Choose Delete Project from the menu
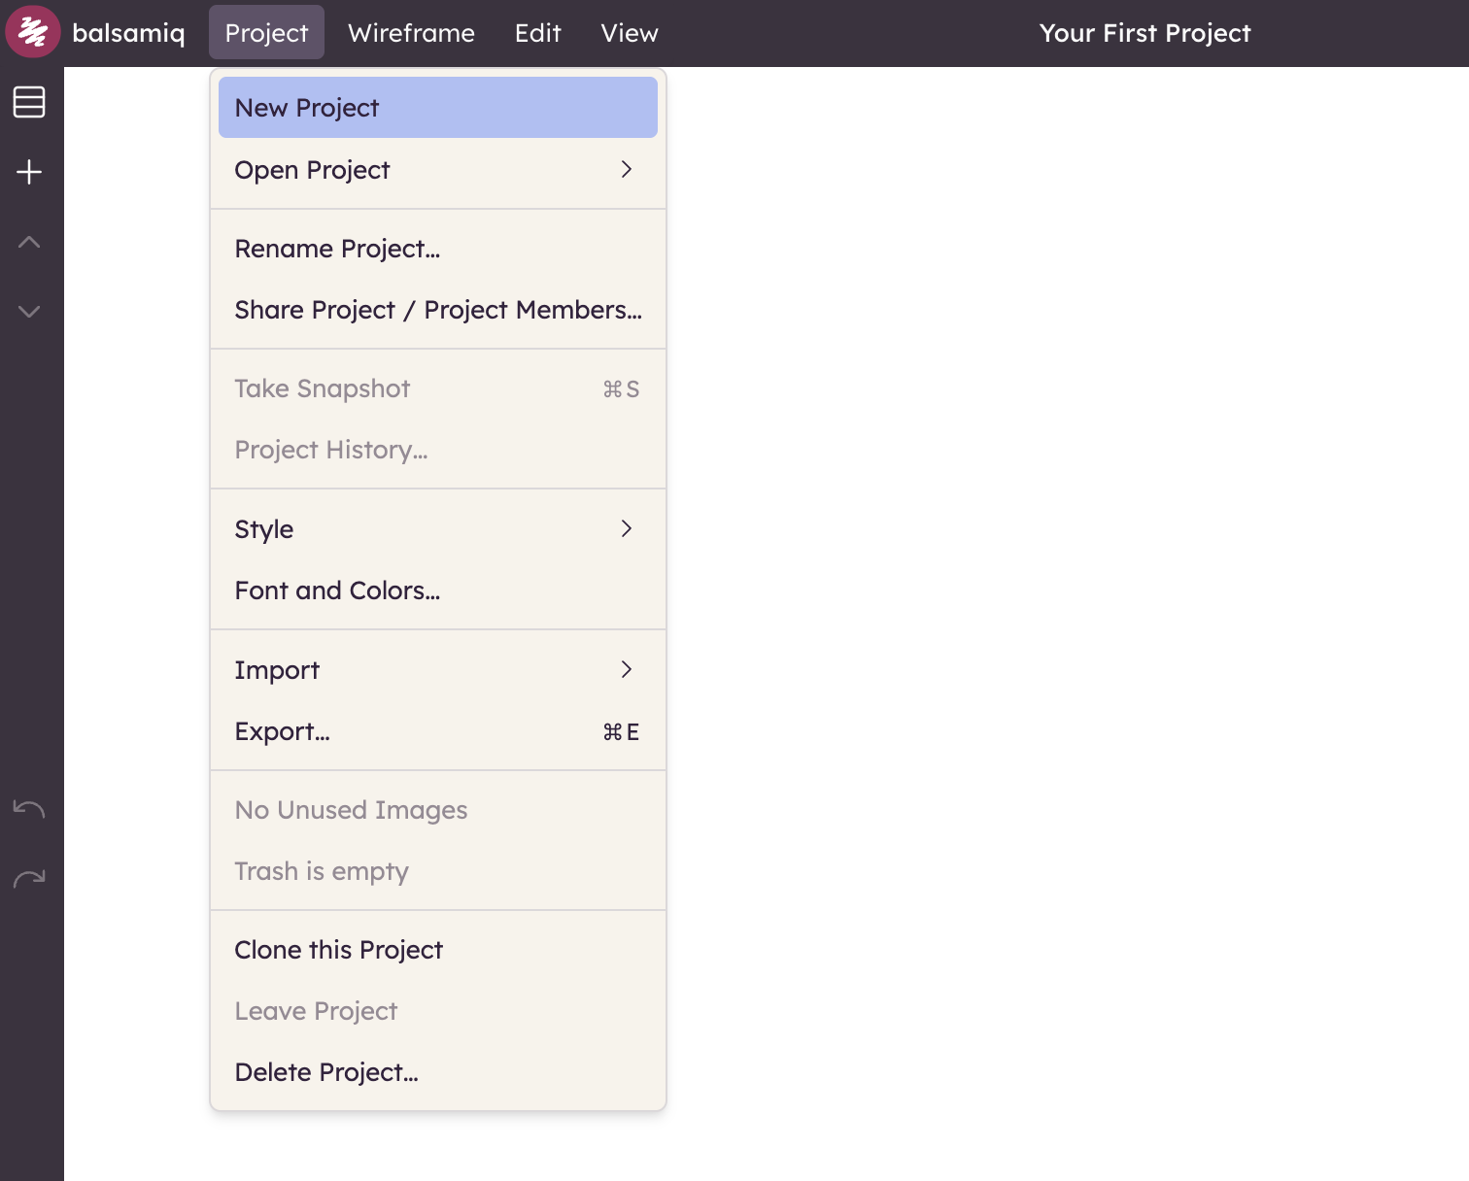 (326, 1071)
